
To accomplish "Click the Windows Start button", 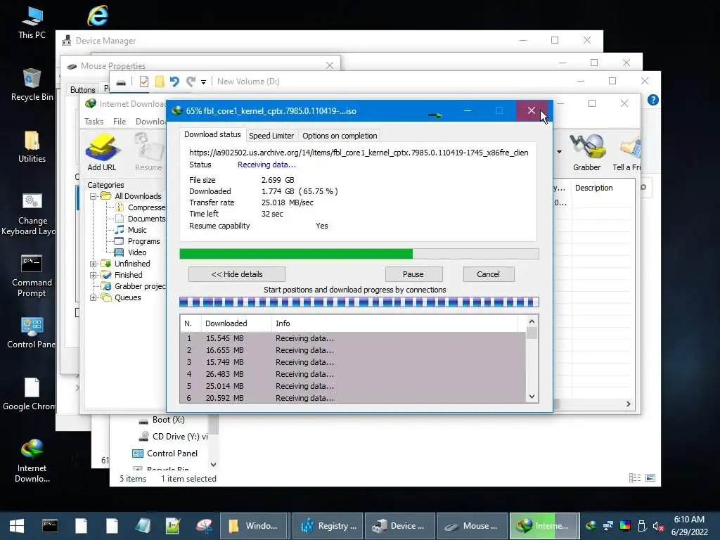I will pyautogui.click(x=17, y=526).
